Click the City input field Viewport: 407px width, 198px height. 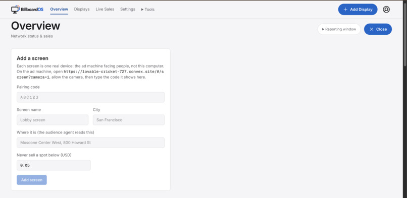click(129, 120)
